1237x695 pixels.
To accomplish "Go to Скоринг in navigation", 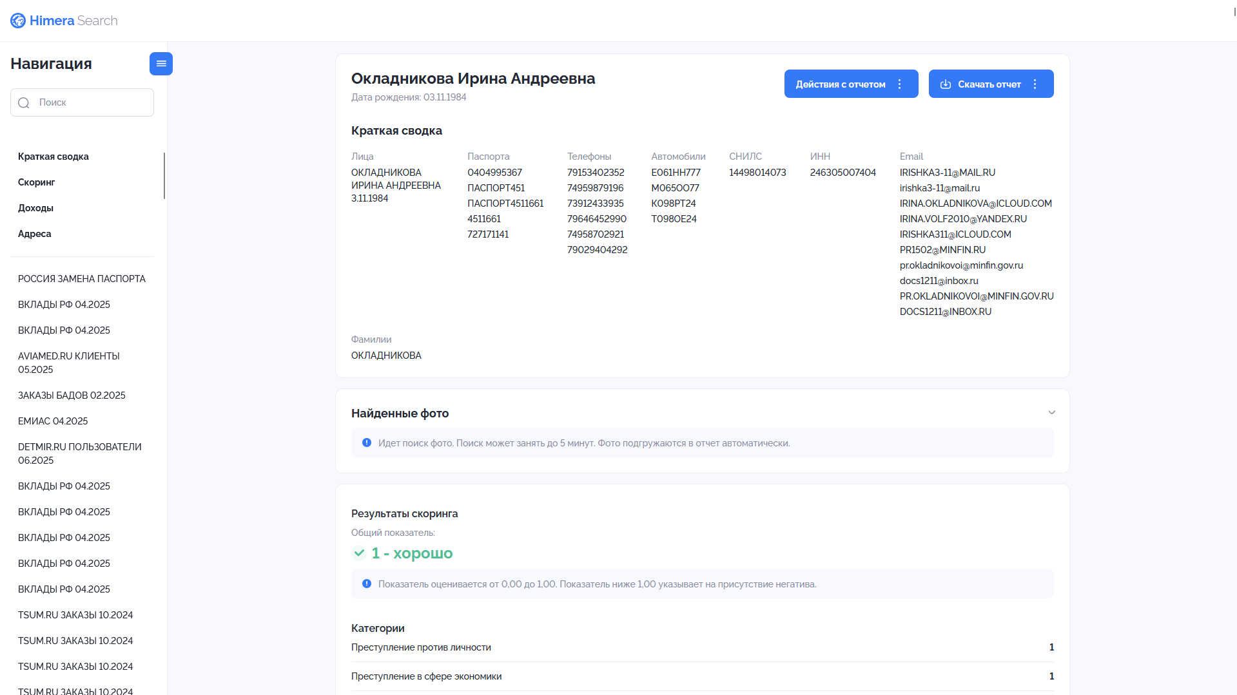I will [x=37, y=182].
